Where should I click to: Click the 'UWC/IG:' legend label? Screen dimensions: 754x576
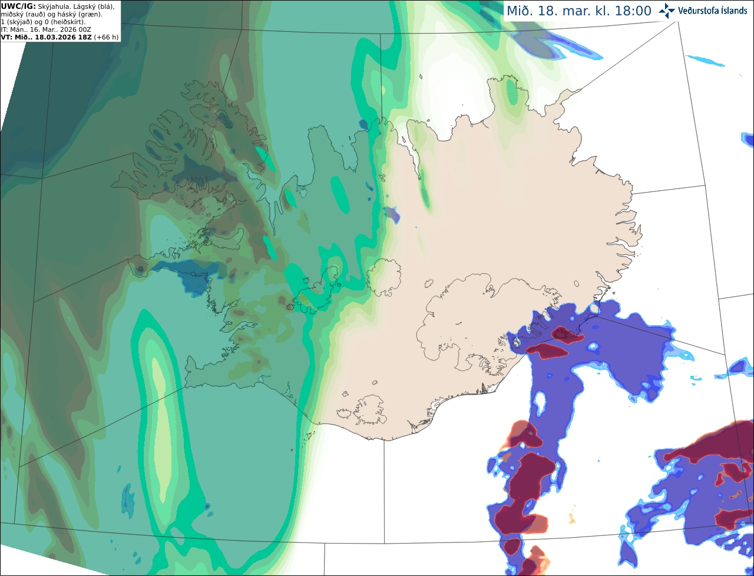pyautogui.click(x=18, y=6)
